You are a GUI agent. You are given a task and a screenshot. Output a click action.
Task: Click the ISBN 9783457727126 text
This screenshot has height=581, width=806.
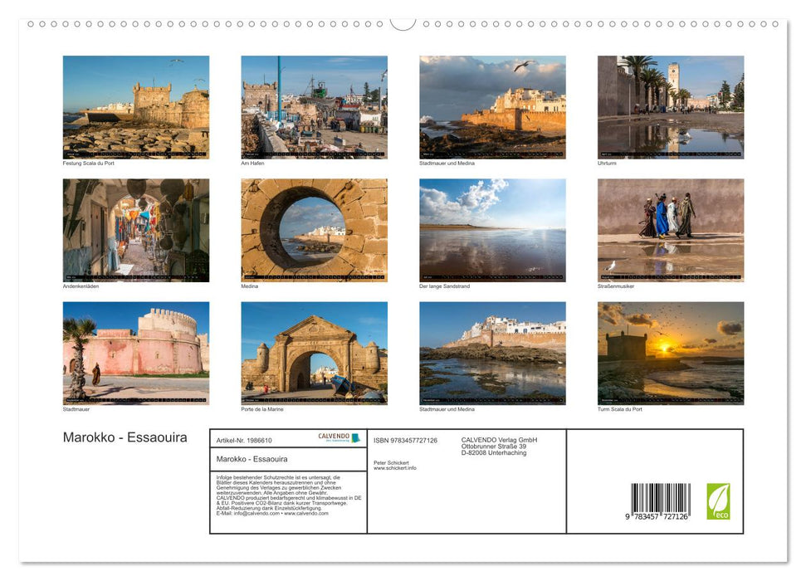(405, 439)
